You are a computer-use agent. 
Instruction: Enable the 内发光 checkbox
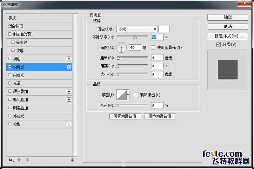pyautogui.click(x=10, y=75)
